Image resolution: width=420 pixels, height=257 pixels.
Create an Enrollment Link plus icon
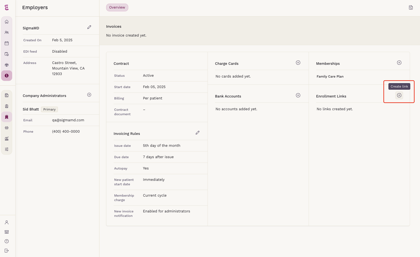click(x=399, y=95)
